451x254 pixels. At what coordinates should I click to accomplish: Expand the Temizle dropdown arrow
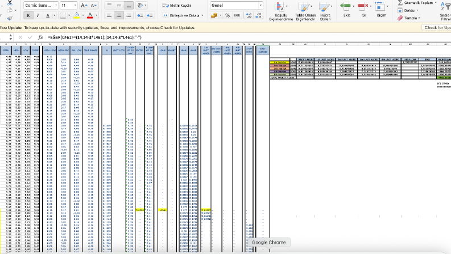tap(419, 18)
